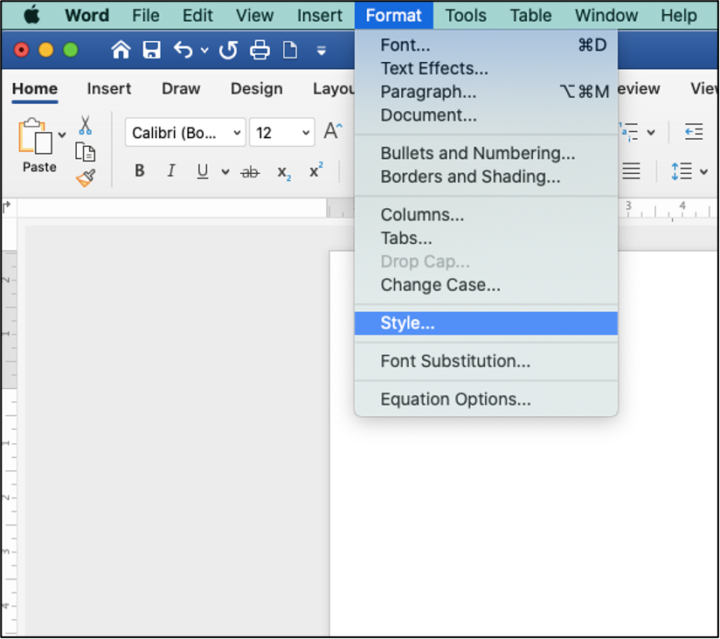
Task: Open the Home icon in the title bar
Action: coord(121,50)
